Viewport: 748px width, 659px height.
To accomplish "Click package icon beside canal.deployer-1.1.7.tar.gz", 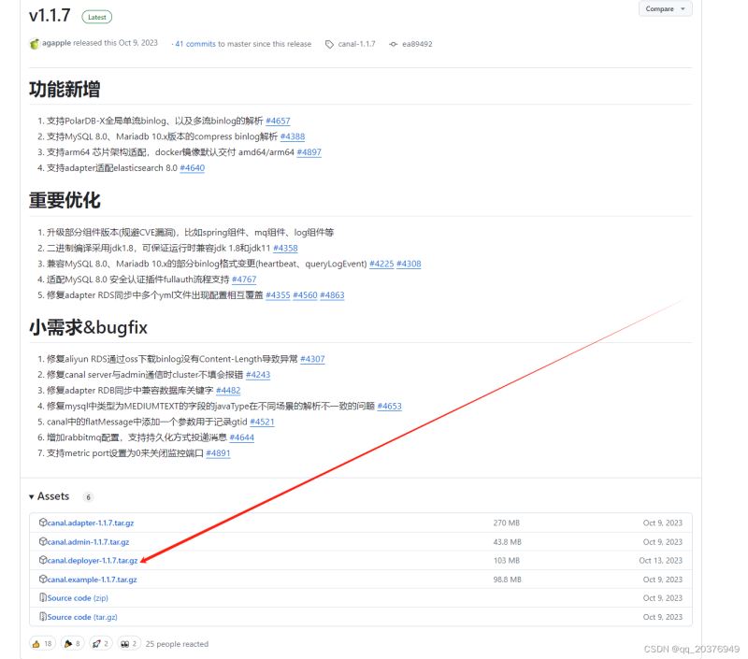I will click(x=43, y=561).
